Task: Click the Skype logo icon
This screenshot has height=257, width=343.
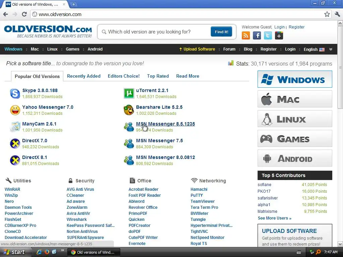Action: [x=15, y=94]
